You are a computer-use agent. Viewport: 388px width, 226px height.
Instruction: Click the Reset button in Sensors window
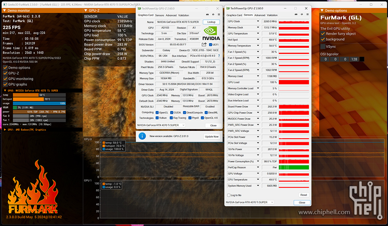[x=304, y=195]
